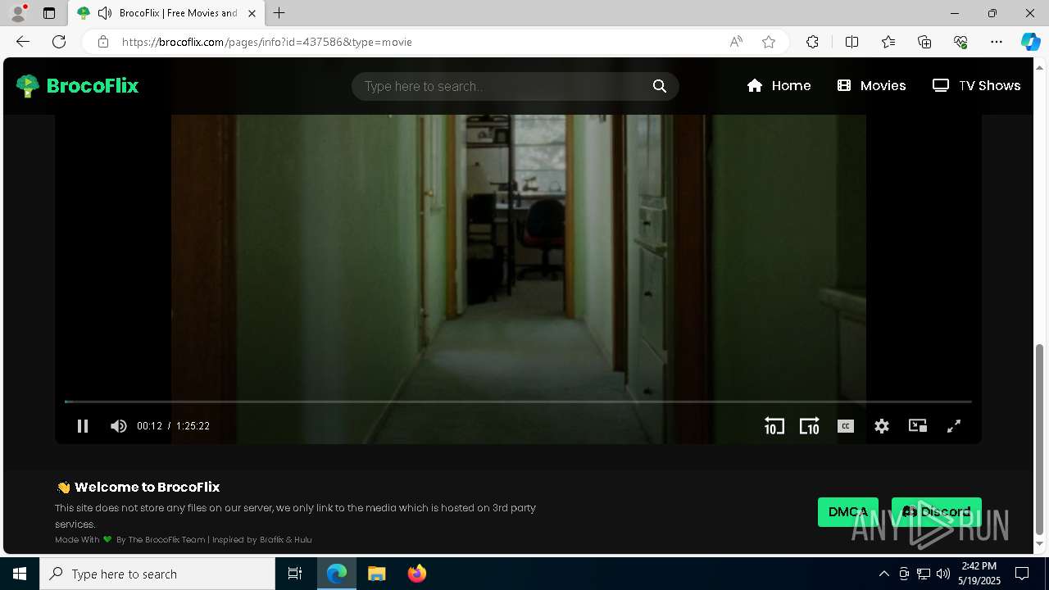Open the Collections panel
Viewport: 1049px width, 590px height.
924,42
